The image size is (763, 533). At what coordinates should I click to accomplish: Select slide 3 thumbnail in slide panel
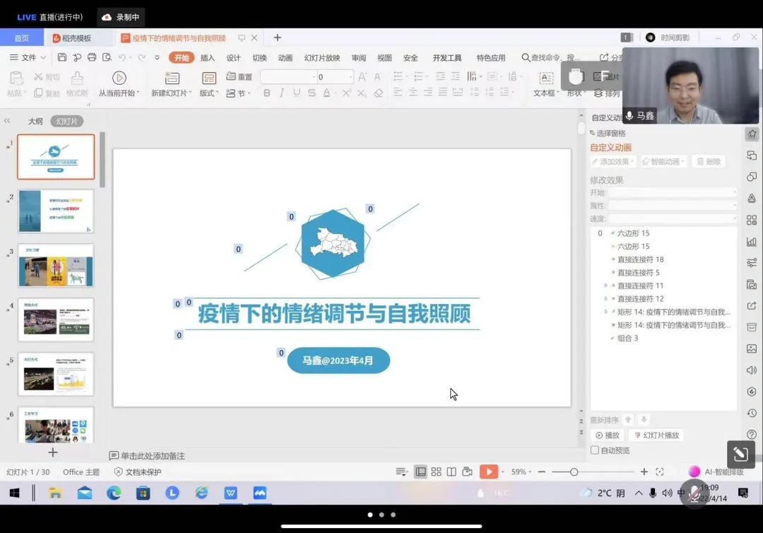pos(56,266)
